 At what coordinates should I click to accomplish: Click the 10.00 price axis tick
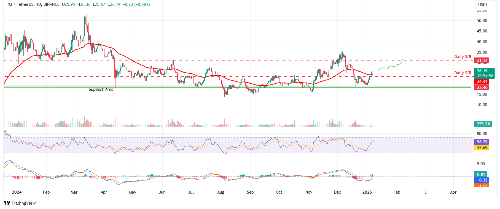point(482,105)
